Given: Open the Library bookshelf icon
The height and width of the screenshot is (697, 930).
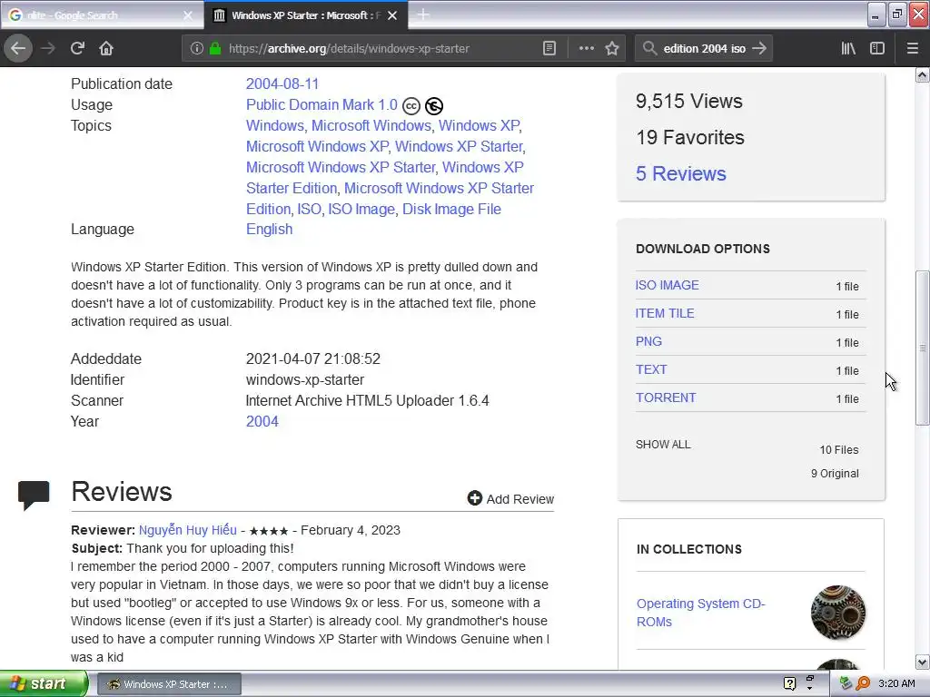Looking at the screenshot, I should [848, 48].
